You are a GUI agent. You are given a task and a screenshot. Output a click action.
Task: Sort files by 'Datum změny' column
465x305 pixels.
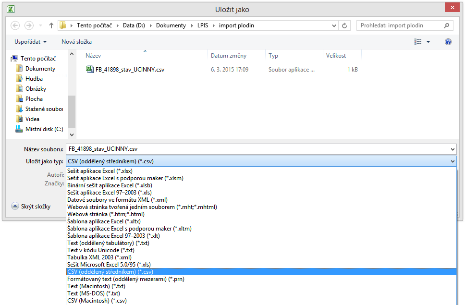(228, 55)
